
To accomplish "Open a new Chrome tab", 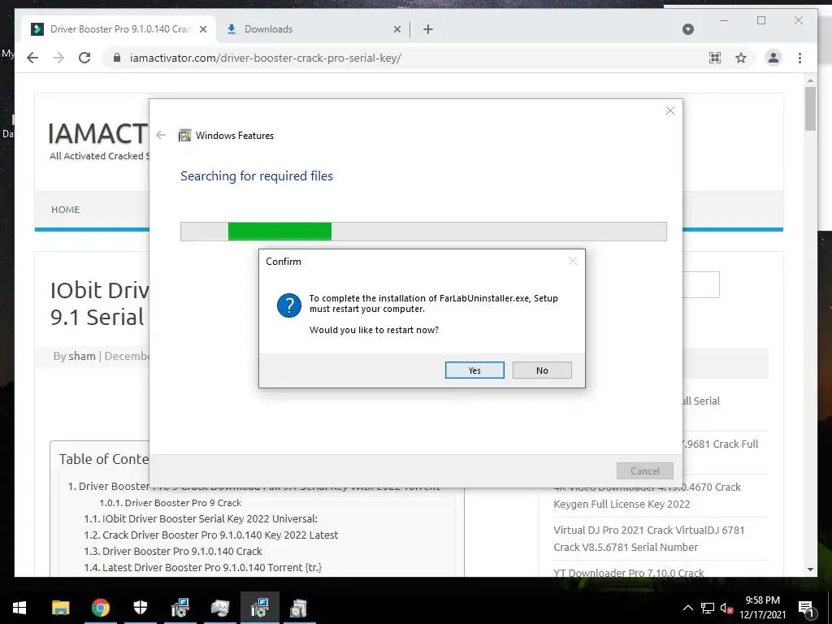I will [428, 30].
